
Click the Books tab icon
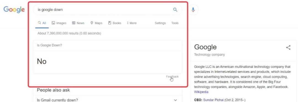pyautogui.click(x=110, y=23)
